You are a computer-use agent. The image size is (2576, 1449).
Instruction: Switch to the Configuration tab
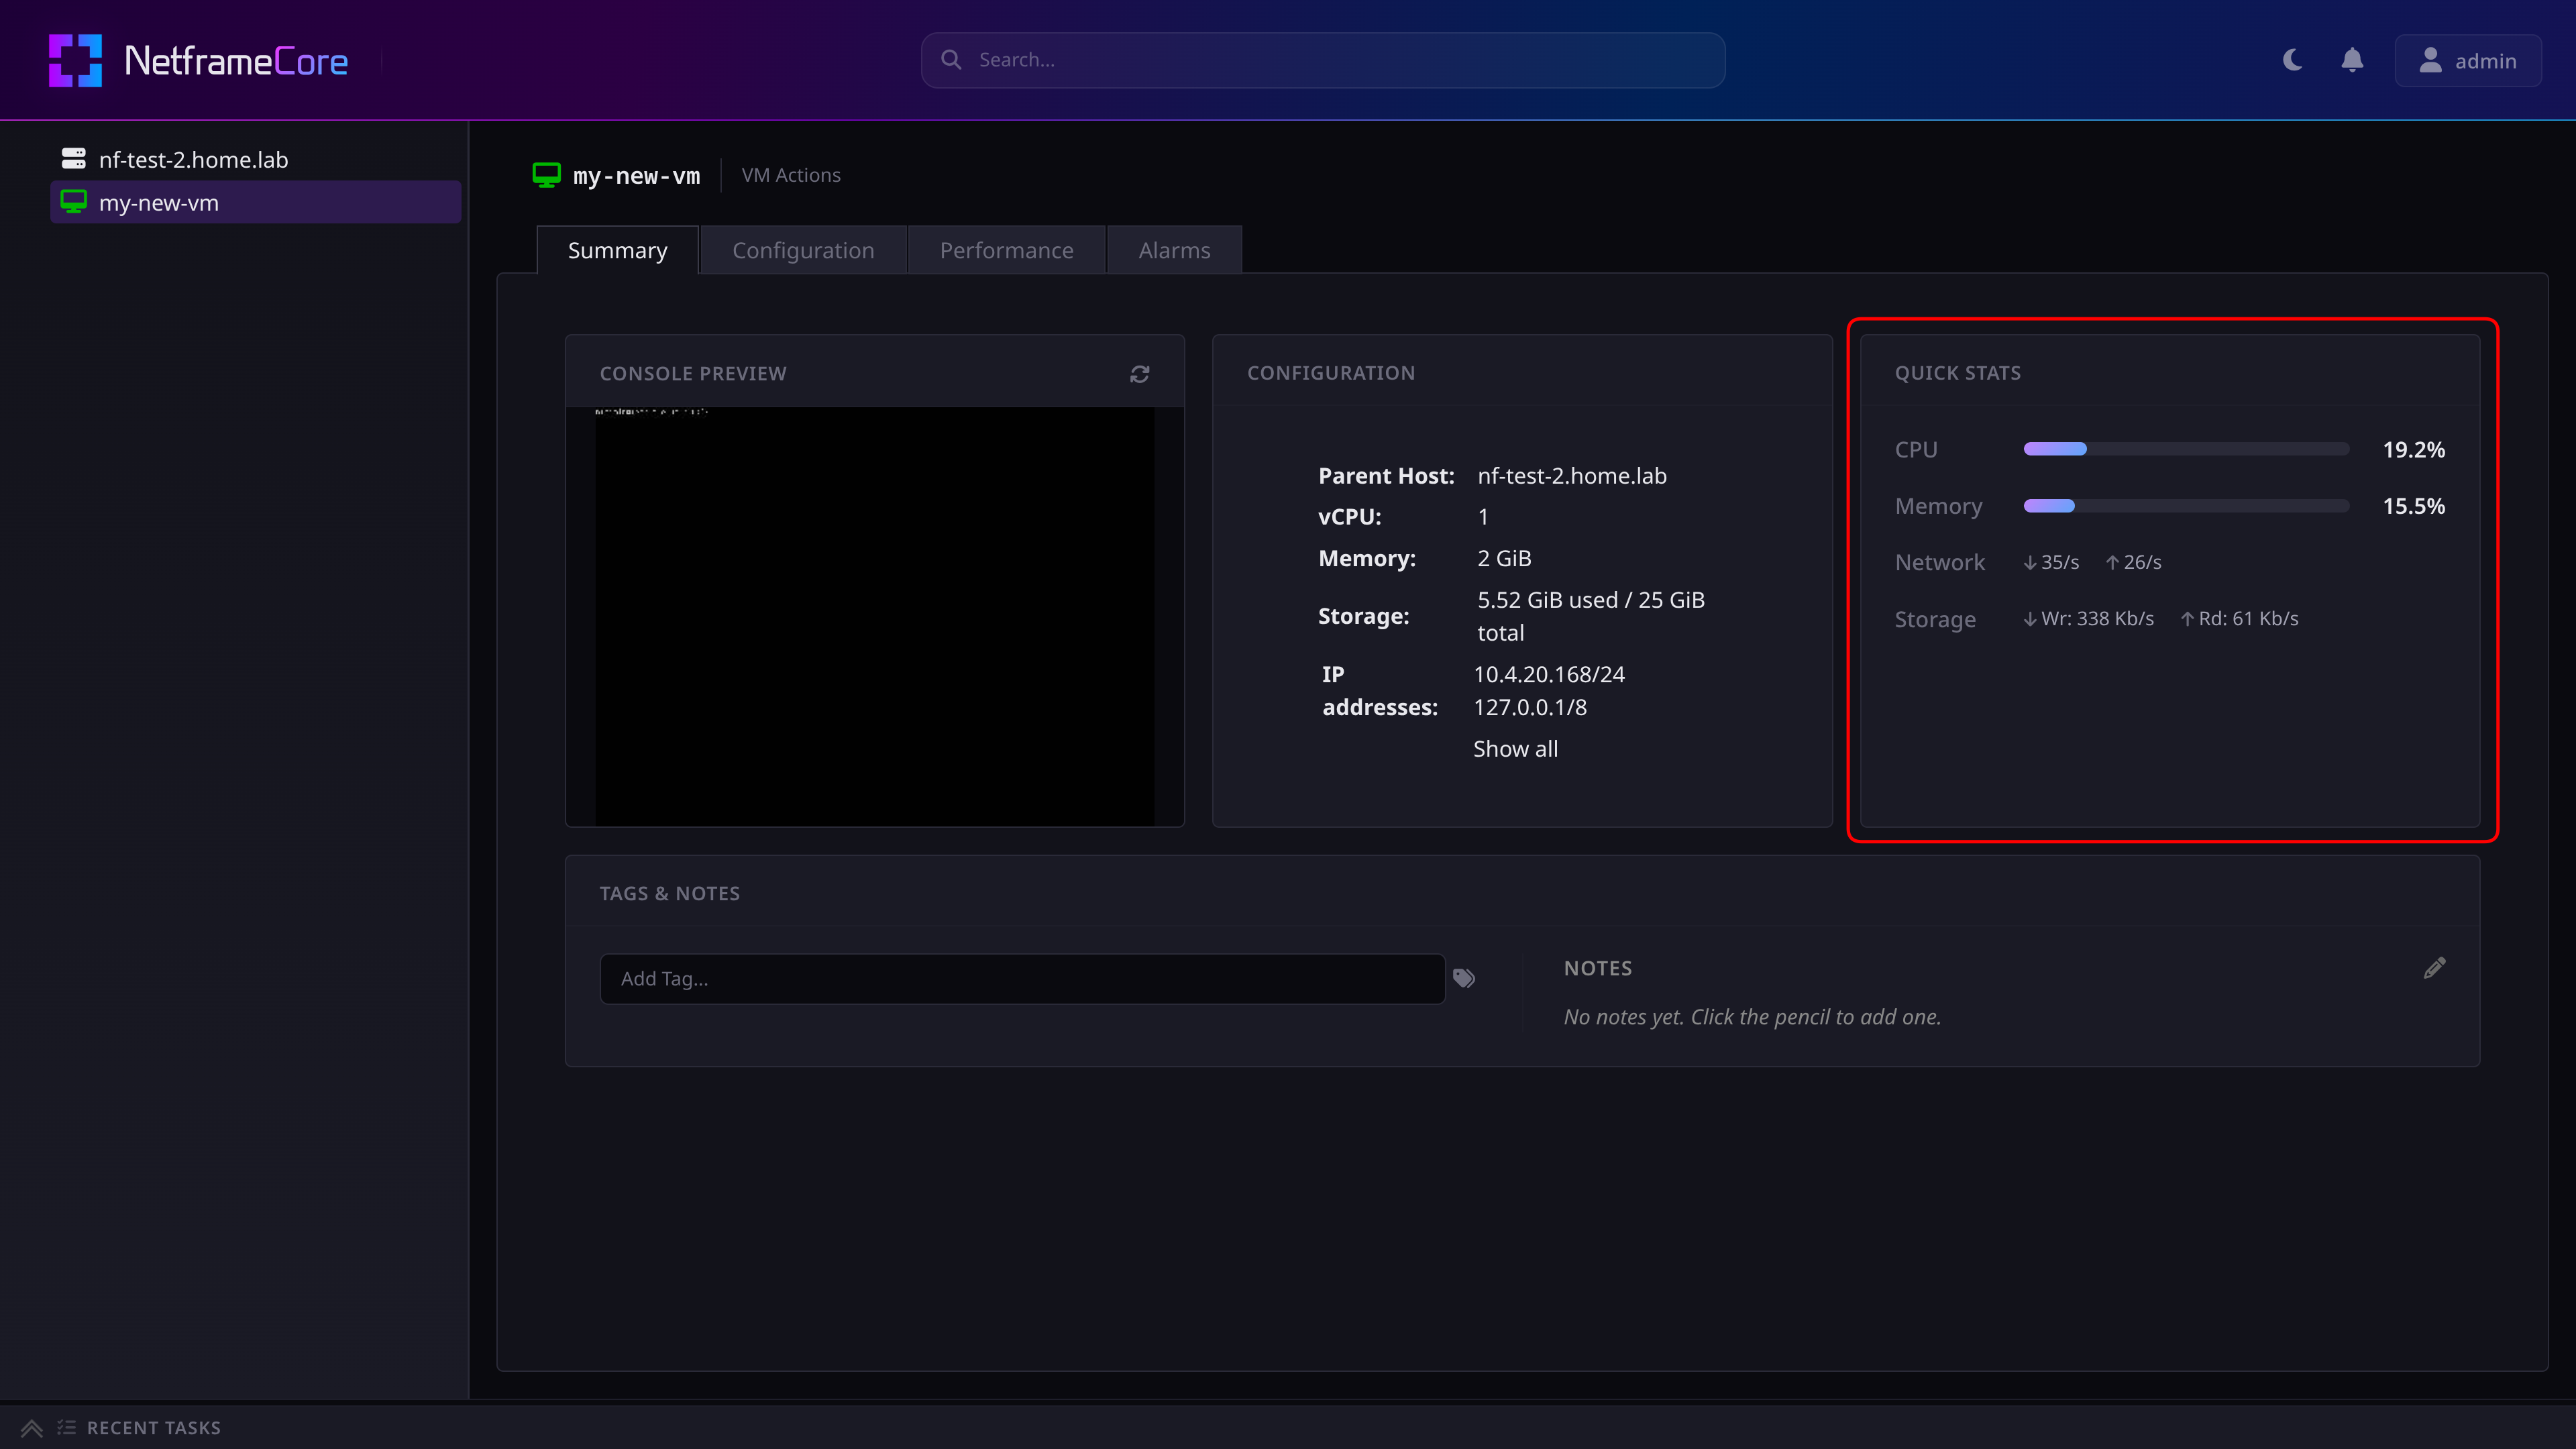point(803,250)
